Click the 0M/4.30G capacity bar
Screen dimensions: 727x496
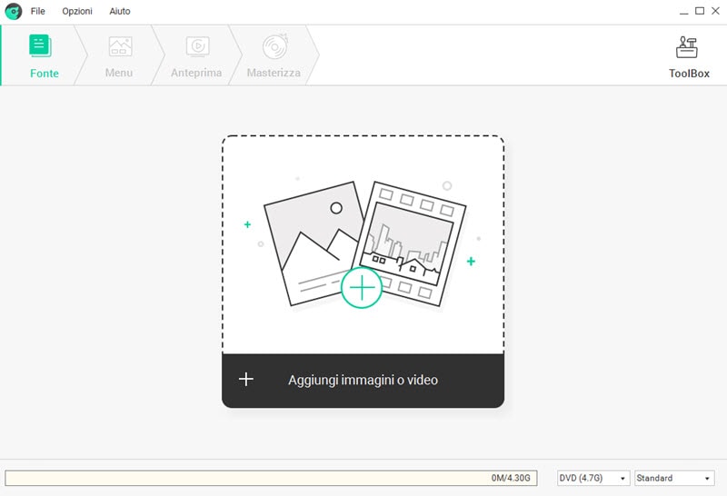(x=271, y=478)
